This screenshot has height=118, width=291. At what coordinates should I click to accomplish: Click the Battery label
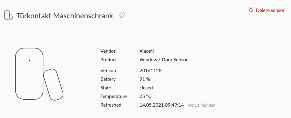[108, 79]
